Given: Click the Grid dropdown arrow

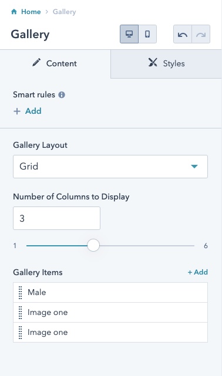Looking at the screenshot, I should coord(194,167).
